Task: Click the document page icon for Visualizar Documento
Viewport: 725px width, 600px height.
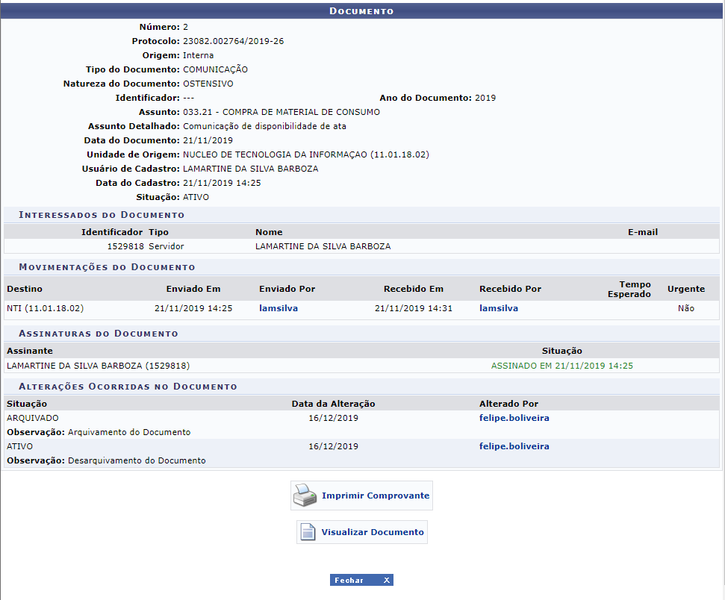Action: [308, 532]
